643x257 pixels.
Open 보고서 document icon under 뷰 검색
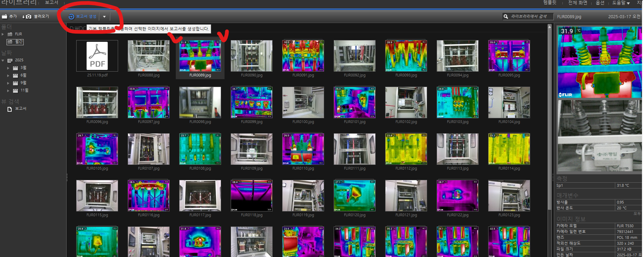tap(10, 109)
